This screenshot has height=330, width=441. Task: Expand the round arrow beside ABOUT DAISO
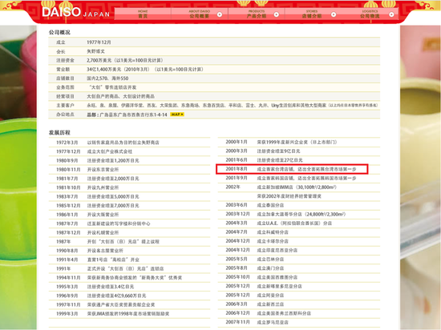pyautogui.click(x=220, y=14)
